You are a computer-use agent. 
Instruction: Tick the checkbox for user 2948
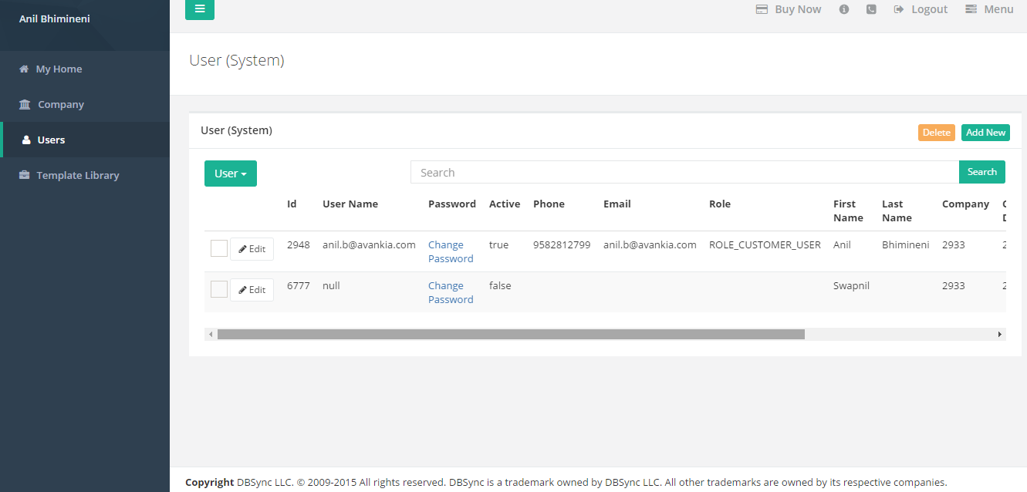pyautogui.click(x=219, y=248)
